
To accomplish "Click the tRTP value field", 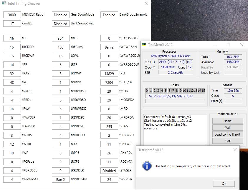I will click(61, 65).
